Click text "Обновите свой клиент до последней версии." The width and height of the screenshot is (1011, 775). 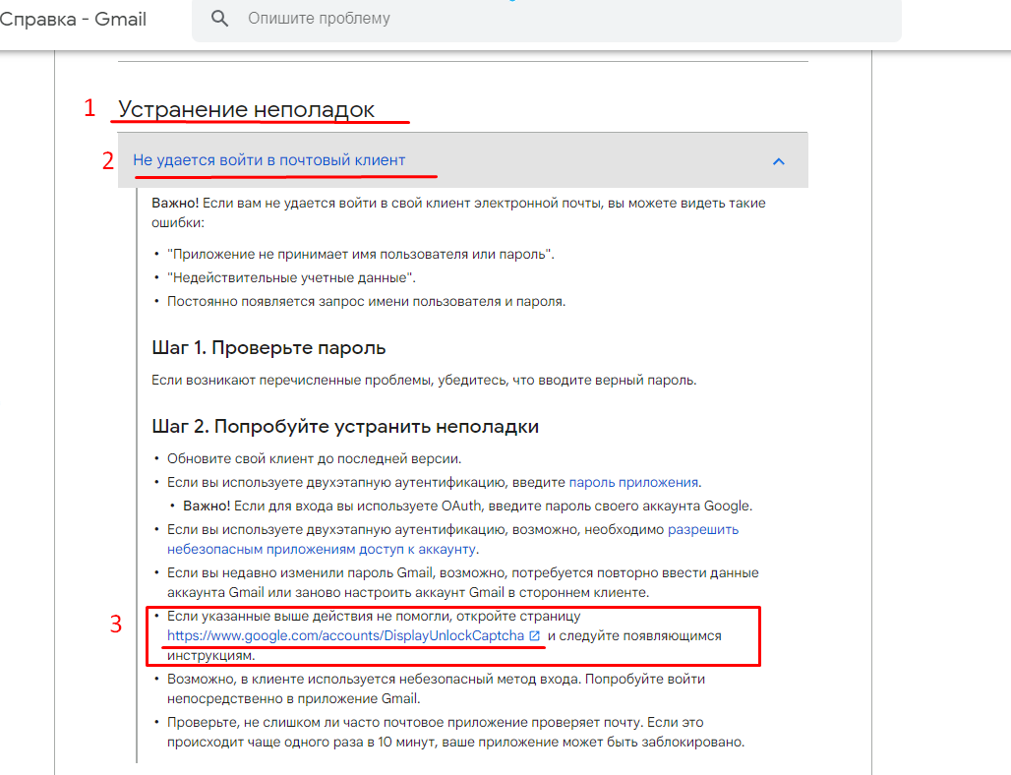coord(314,458)
